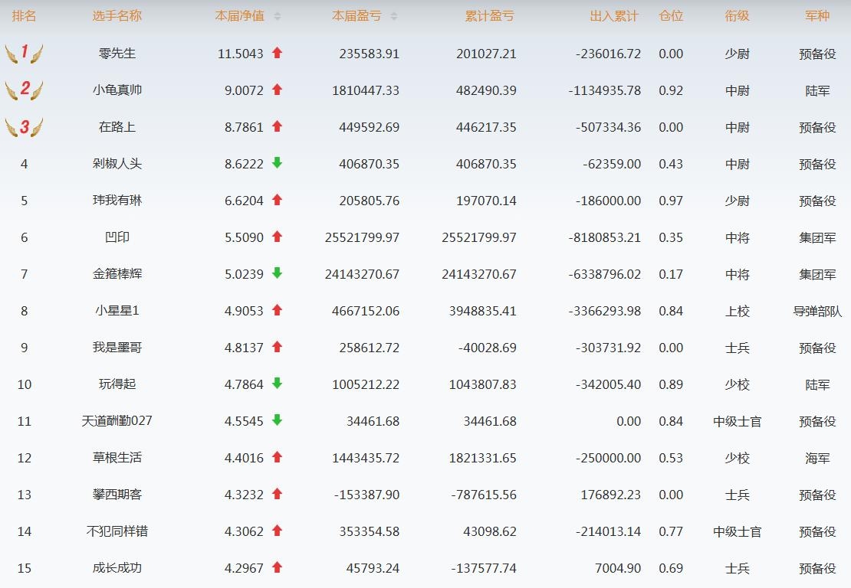This screenshot has height=588, width=851.
Task: Click red up arrow beside 4.9053
Action: point(278,310)
